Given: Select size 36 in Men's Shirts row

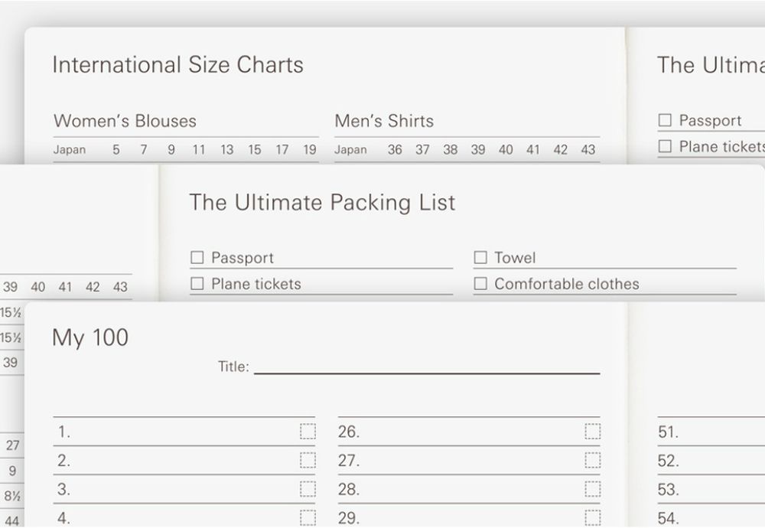Looking at the screenshot, I should click(x=395, y=149).
